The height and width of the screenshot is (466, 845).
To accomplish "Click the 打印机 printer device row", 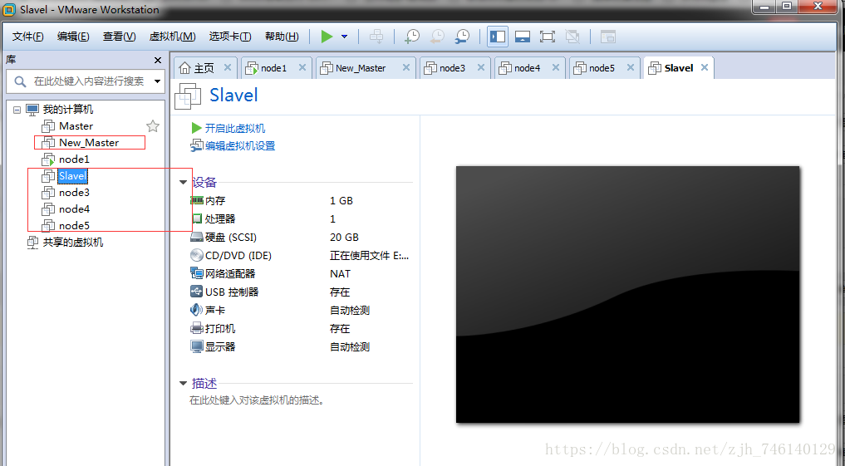I will (x=301, y=329).
